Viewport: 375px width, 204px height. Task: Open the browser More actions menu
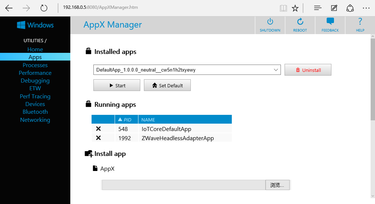point(366,8)
